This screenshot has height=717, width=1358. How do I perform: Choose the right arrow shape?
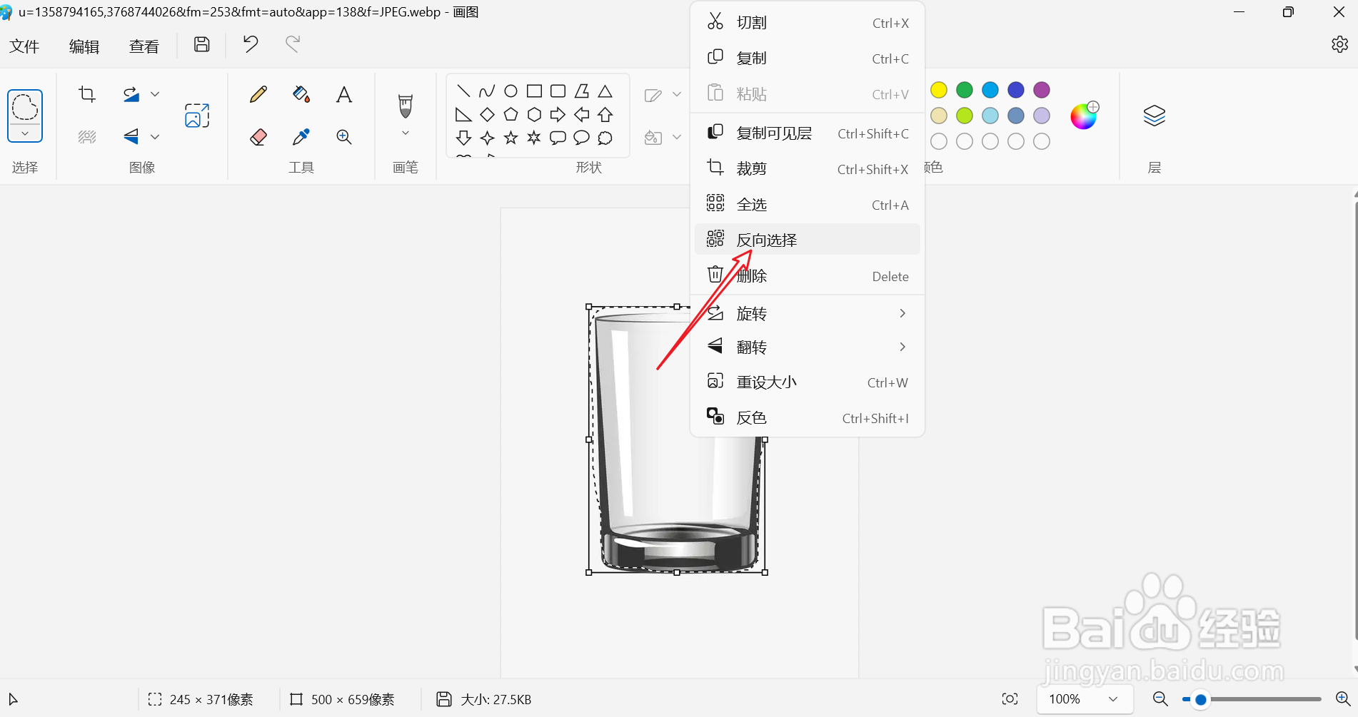tap(558, 114)
